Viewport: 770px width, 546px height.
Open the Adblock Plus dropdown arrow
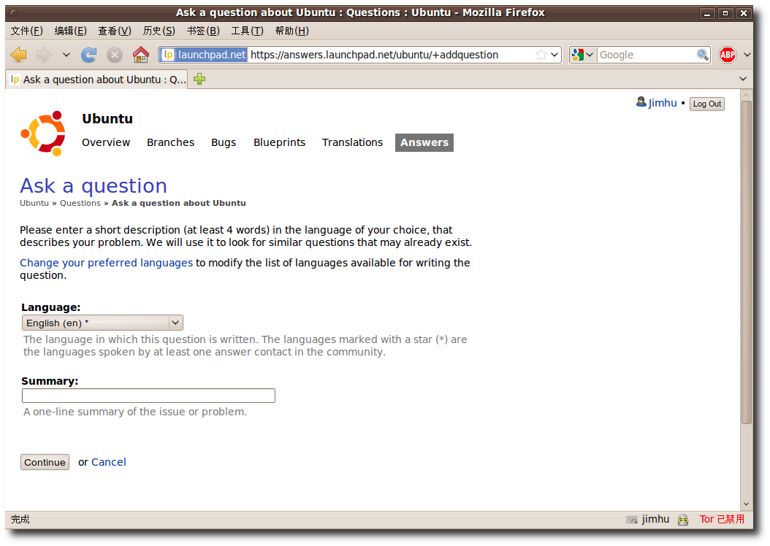pos(747,55)
